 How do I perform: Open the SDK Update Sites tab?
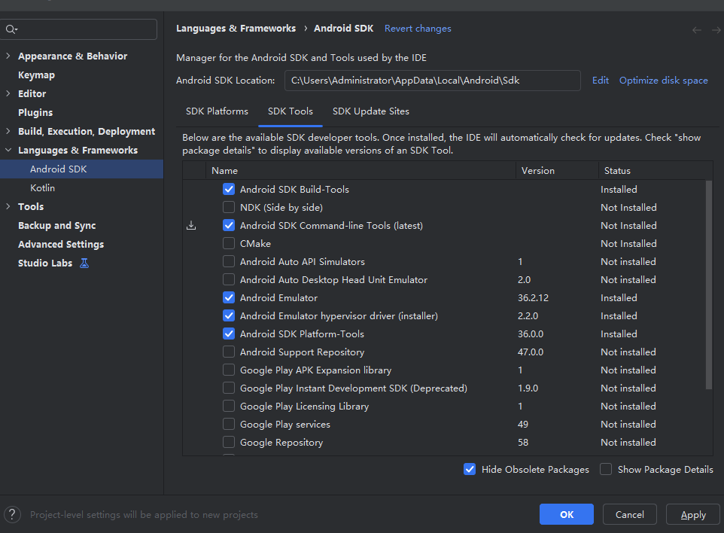tap(370, 111)
